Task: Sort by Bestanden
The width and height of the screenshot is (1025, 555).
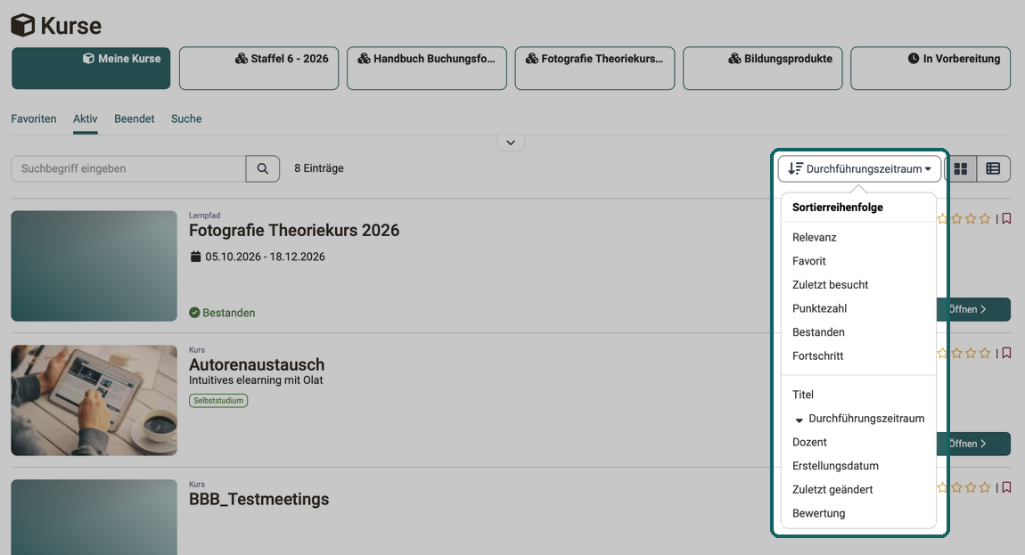Action: pyautogui.click(x=818, y=332)
